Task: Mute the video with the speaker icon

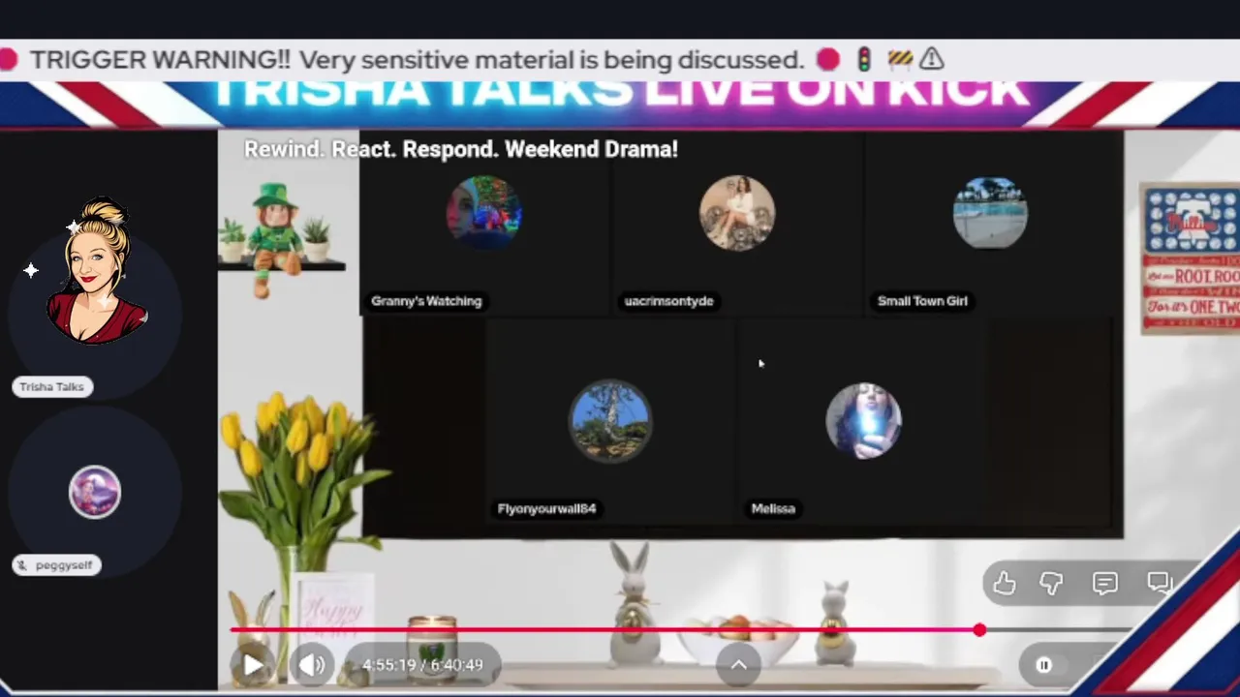Action: [x=312, y=665]
